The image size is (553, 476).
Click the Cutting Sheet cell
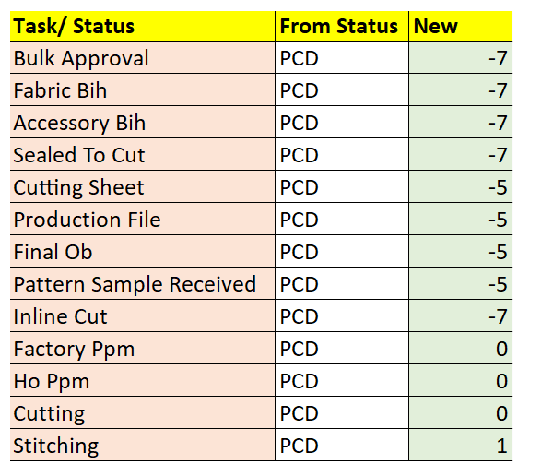[143, 186]
